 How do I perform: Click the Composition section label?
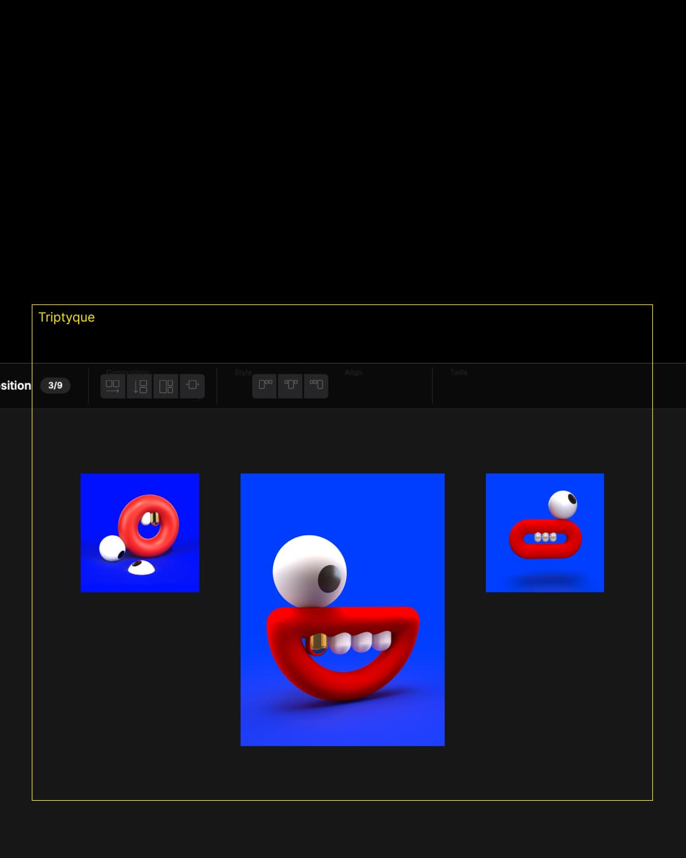pos(128,372)
